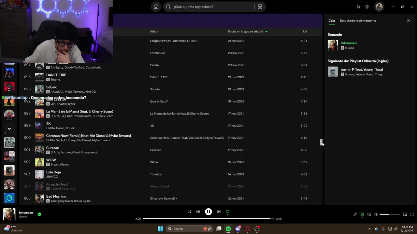Expand hidden system tray icons chevron

pyautogui.click(x=369, y=229)
